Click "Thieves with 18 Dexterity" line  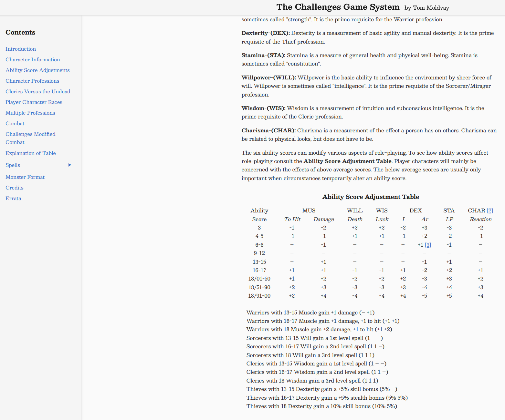(321, 406)
